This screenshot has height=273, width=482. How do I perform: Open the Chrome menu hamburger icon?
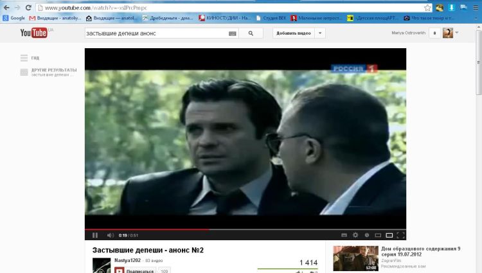[475, 8]
